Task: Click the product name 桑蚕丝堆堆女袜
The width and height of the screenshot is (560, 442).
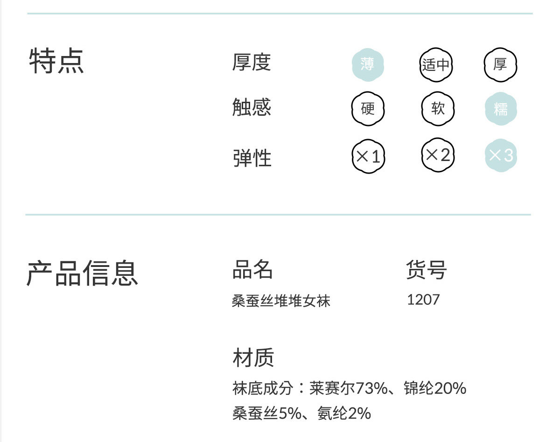Action: pyautogui.click(x=281, y=301)
